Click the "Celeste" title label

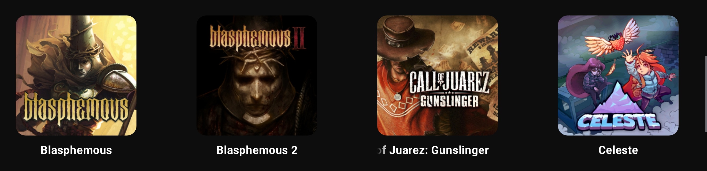618,150
